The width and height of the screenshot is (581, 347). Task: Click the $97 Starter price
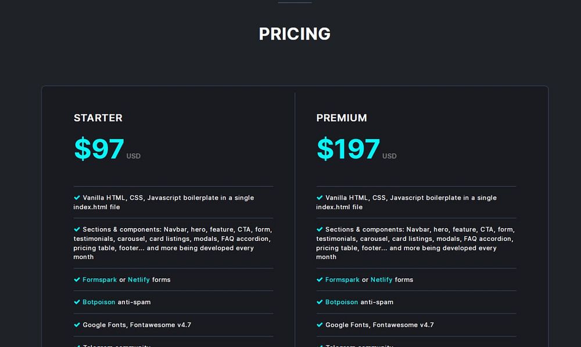pos(99,149)
